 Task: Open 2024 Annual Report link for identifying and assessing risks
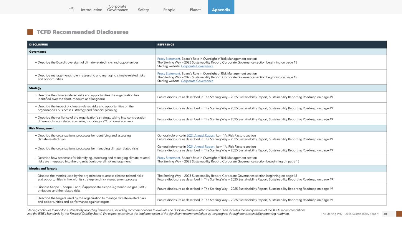201,136
